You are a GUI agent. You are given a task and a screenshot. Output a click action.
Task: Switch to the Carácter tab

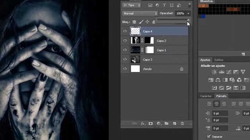(206, 96)
